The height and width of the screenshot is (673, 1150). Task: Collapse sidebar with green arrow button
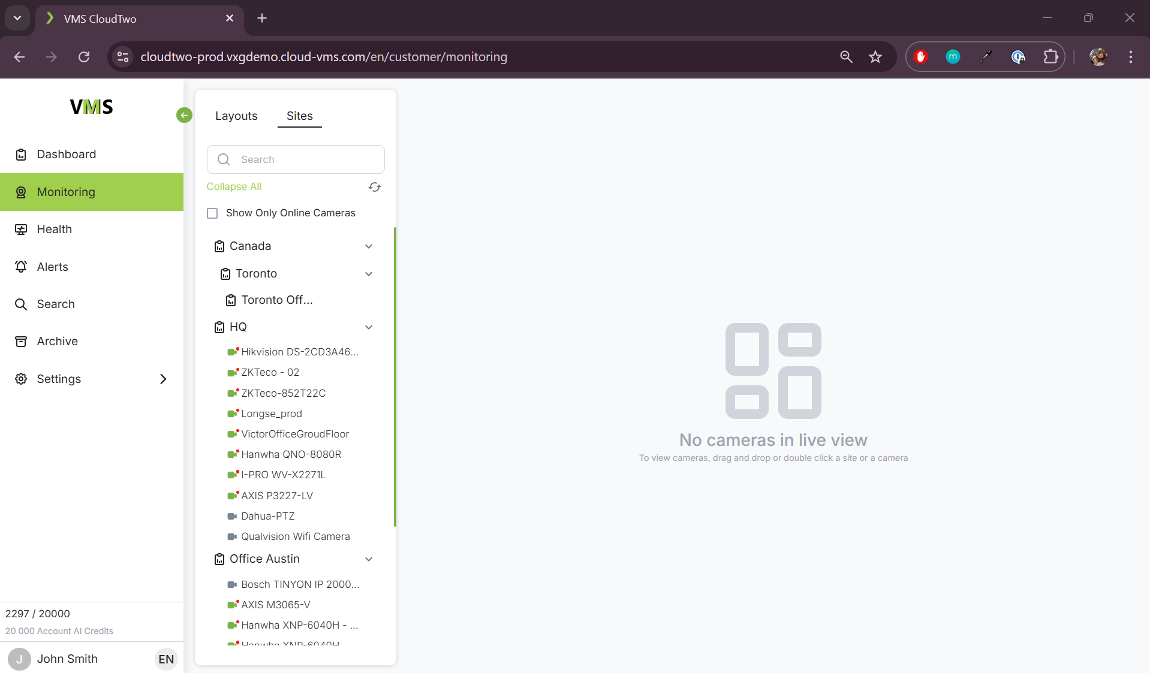[x=184, y=115]
